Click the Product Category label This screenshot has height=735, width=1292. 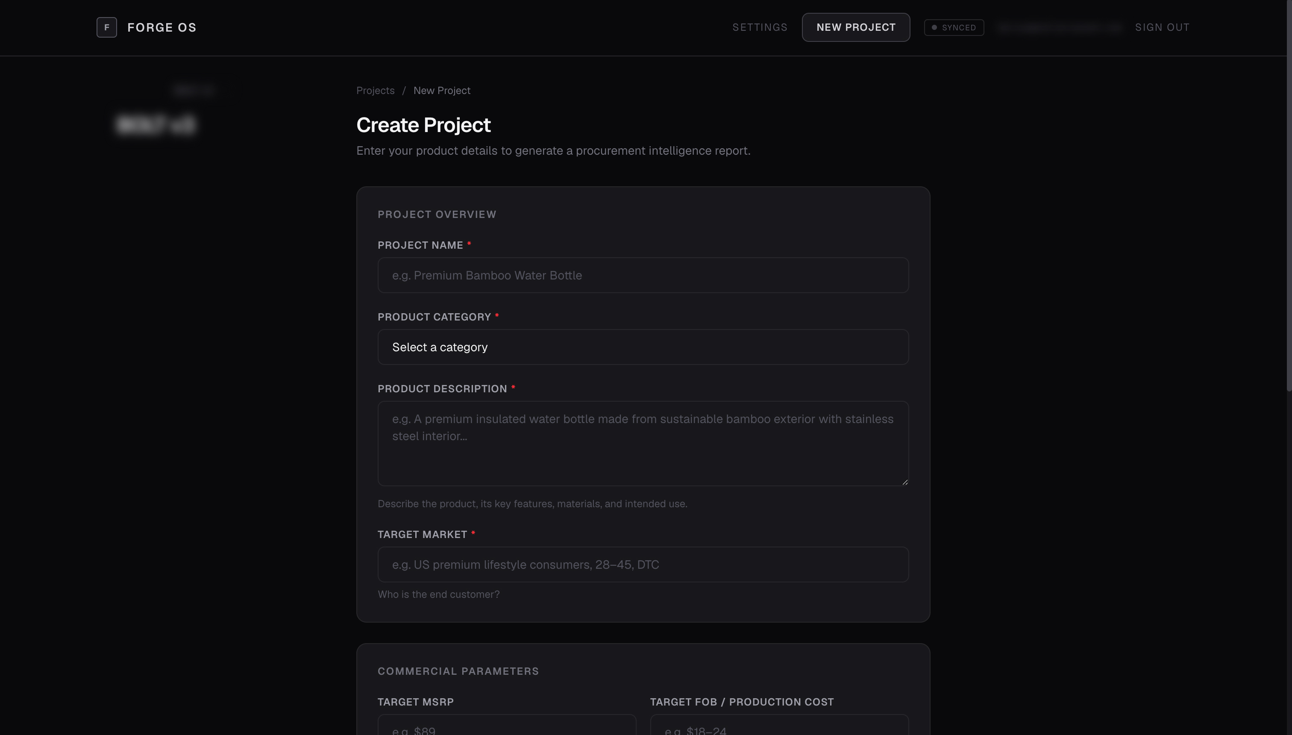tap(434, 317)
